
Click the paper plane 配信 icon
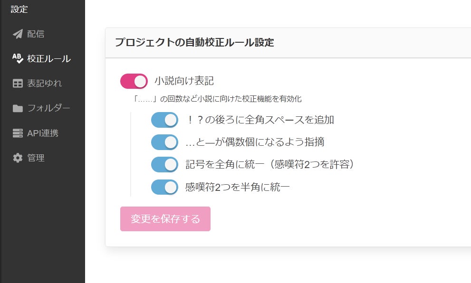18,34
